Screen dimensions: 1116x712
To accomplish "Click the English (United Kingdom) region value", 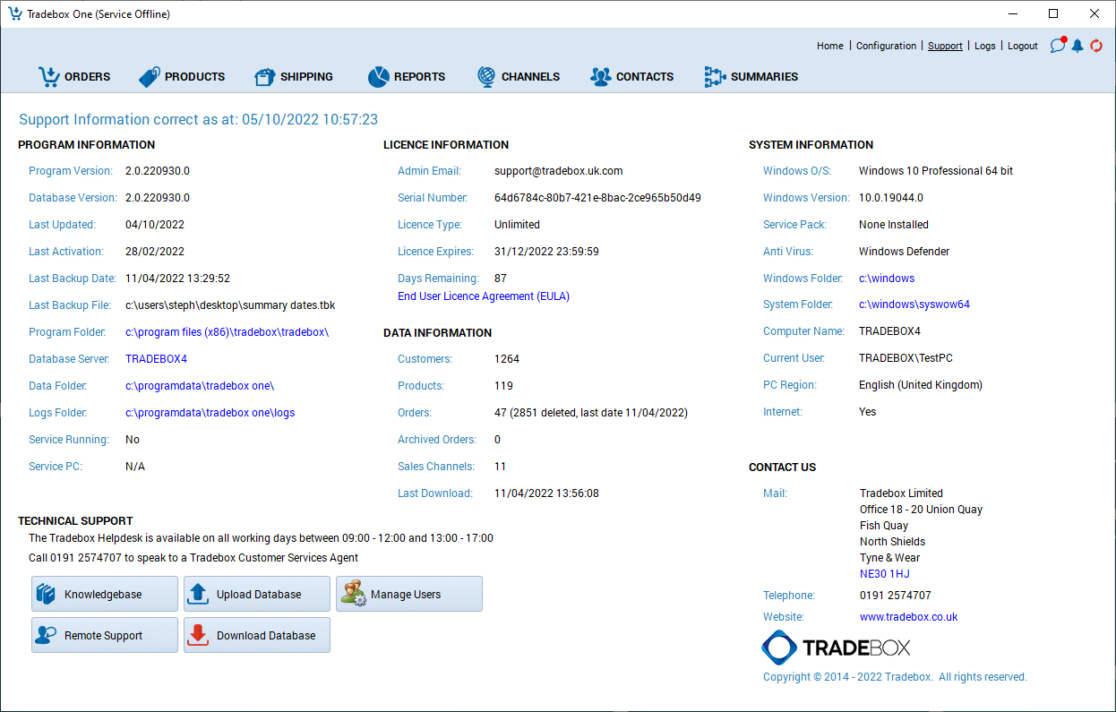I will click(921, 385).
